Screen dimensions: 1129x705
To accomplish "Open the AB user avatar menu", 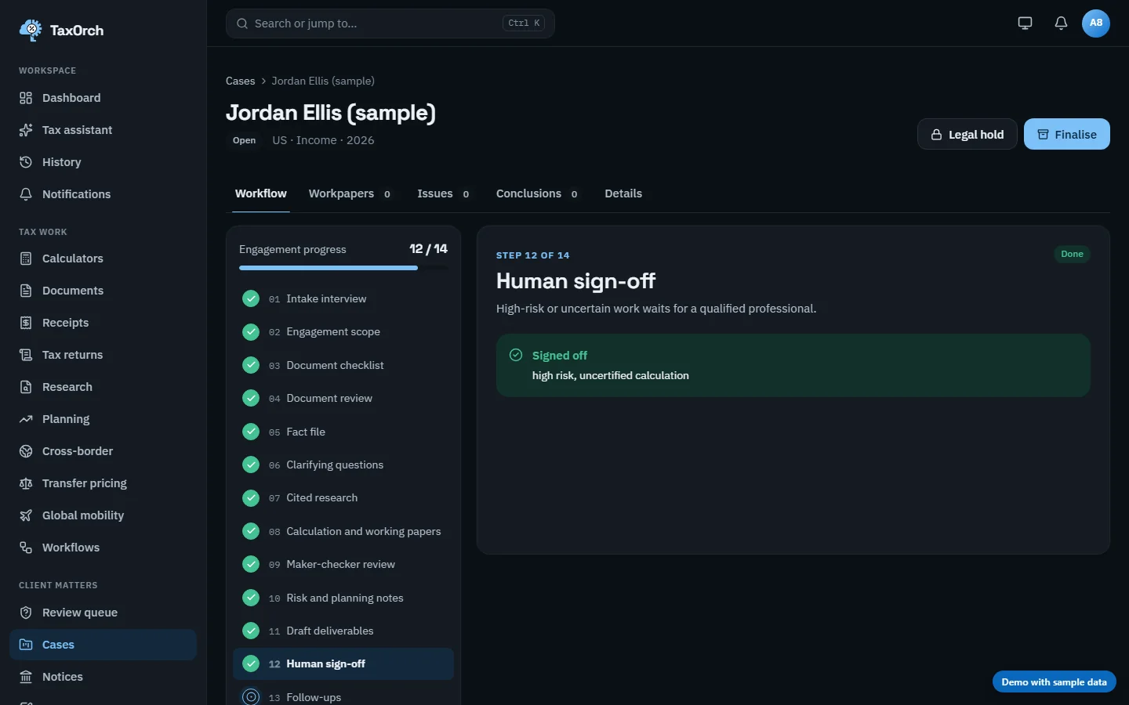I will point(1096,23).
